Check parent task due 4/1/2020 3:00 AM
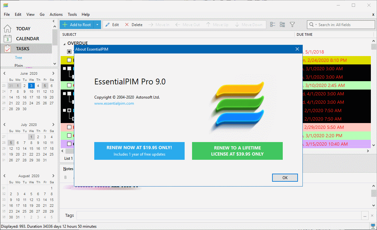This screenshot has height=230, width=377. click(69, 93)
